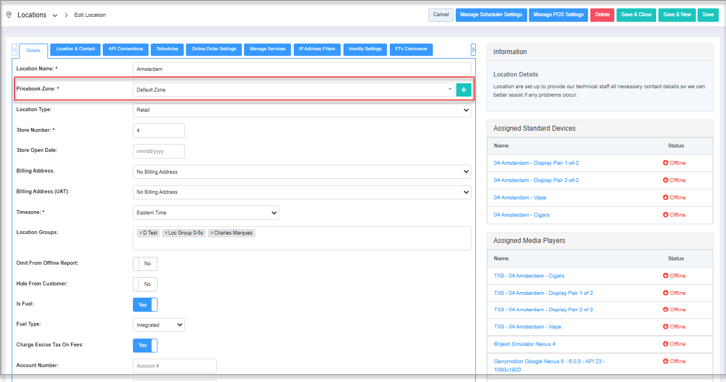The width and height of the screenshot is (726, 382).
Task: Open the 04 Amsterdam - Cigars device link
Action: coord(522,215)
